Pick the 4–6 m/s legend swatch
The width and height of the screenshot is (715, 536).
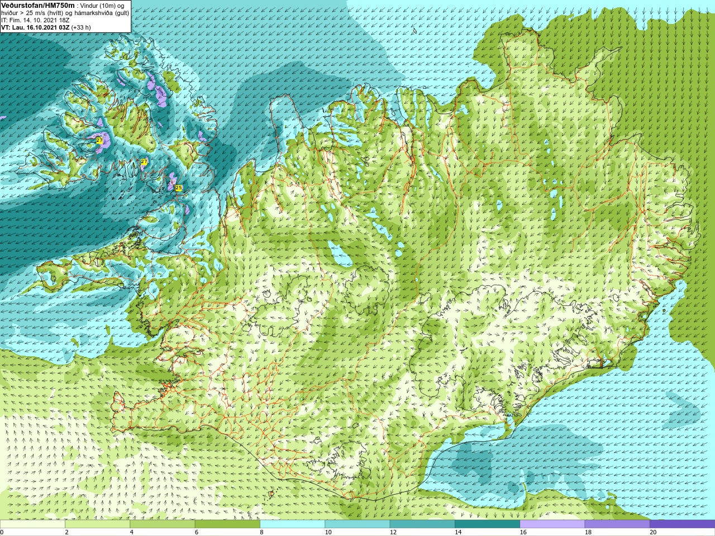click(162, 524)
